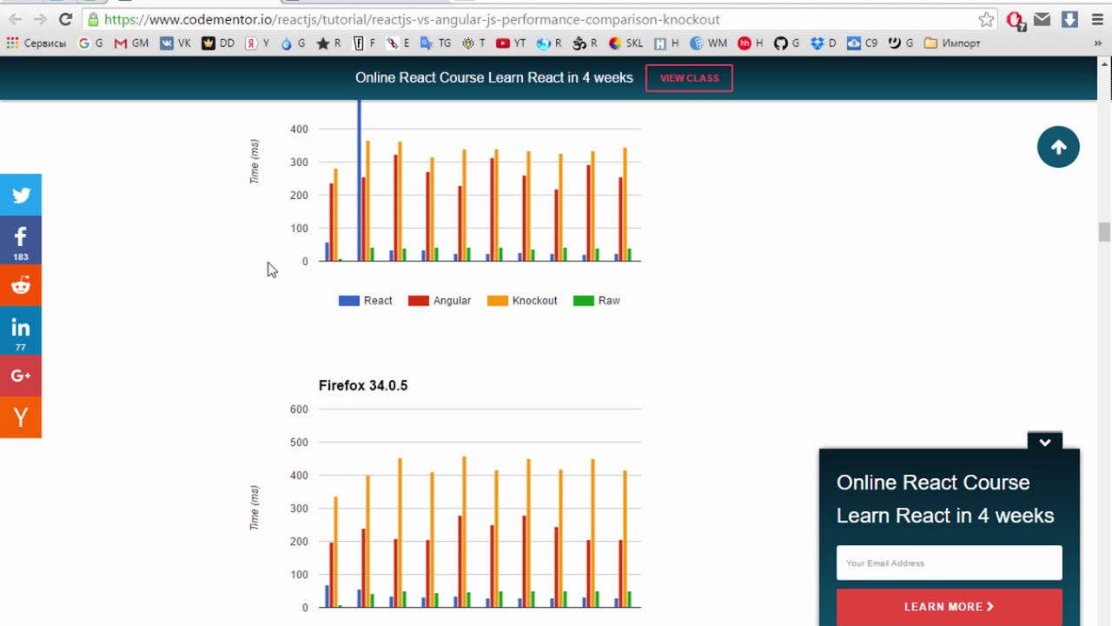Open the GM Gmail bookmark
This screenshot has width=1112, height=626.
(x=131, y=43)
